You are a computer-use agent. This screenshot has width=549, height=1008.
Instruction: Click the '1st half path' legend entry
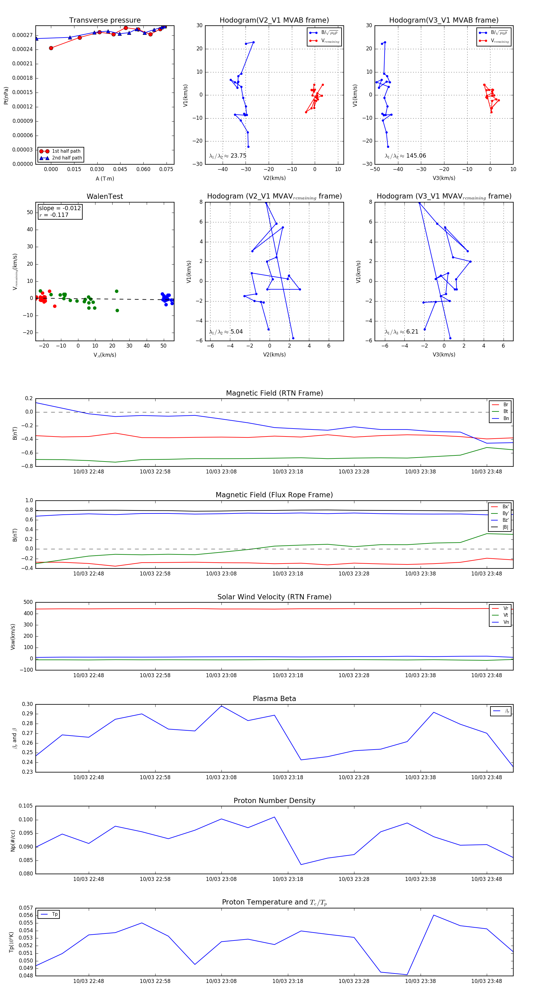point(61,151)
